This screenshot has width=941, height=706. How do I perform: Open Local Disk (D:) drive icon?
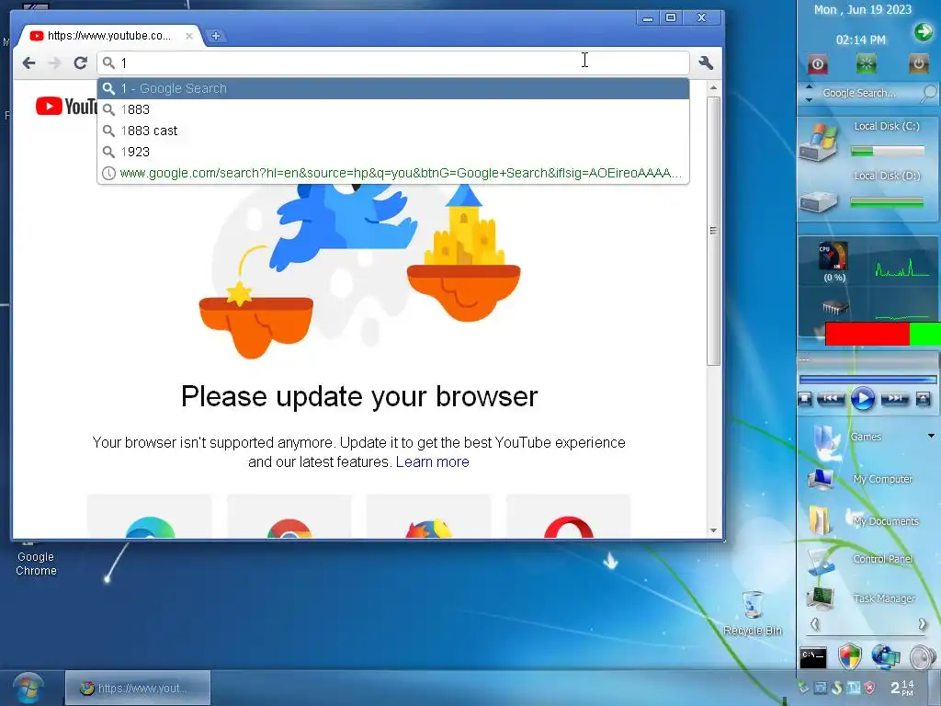818,201
